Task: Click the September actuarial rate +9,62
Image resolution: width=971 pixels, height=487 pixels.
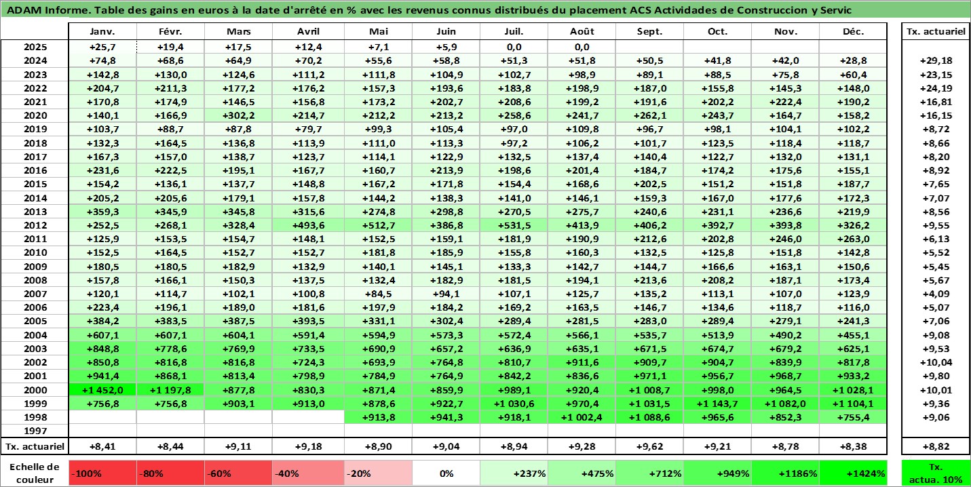Action: [x=650, y=446]
